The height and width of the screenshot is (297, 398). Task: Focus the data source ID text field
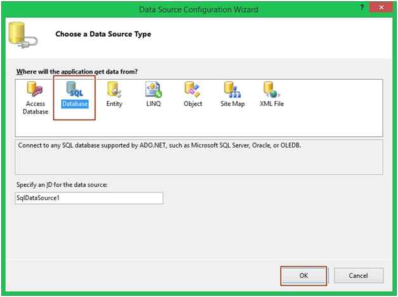coord(89,198)
